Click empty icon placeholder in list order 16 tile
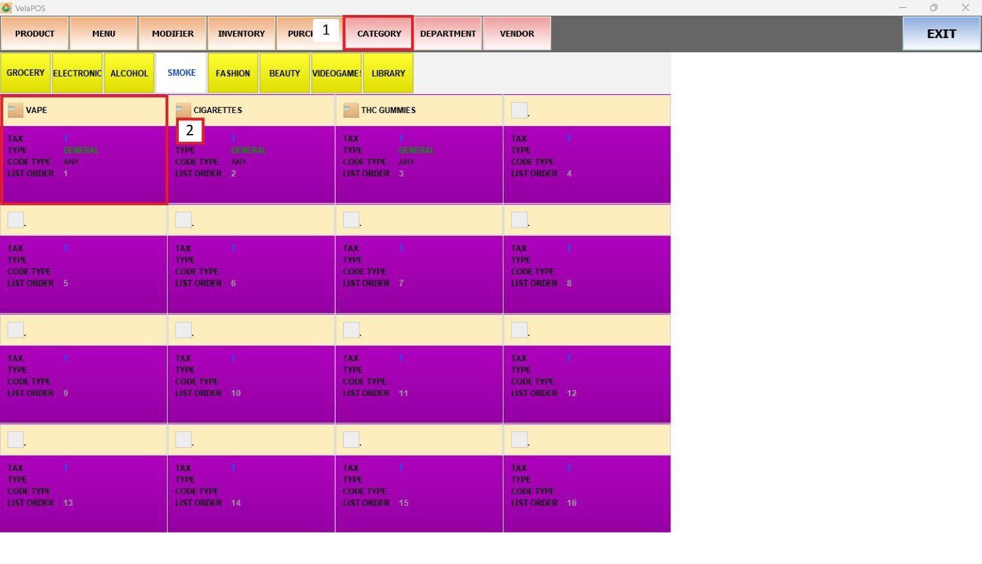The image size is (982, 564). pyautogui.click(x=519, y=440)
